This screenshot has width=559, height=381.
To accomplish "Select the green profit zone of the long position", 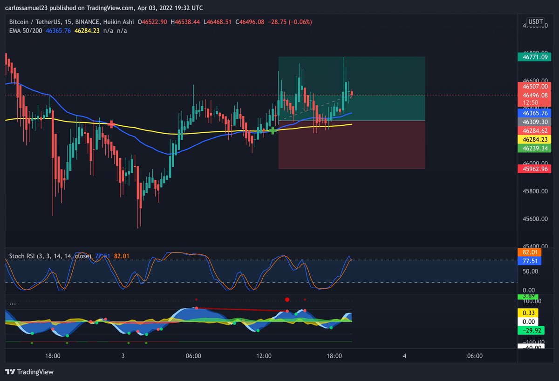I will (351, 88).
